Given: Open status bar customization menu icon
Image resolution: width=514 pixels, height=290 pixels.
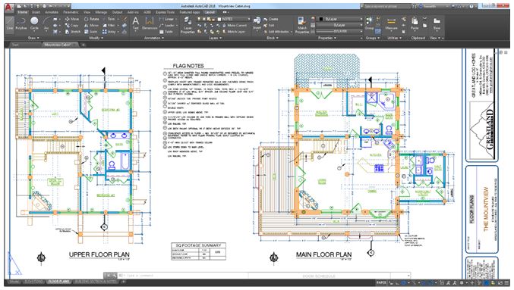Looking at the screenshot, I should pyautogui.click(x=507, y=282).
